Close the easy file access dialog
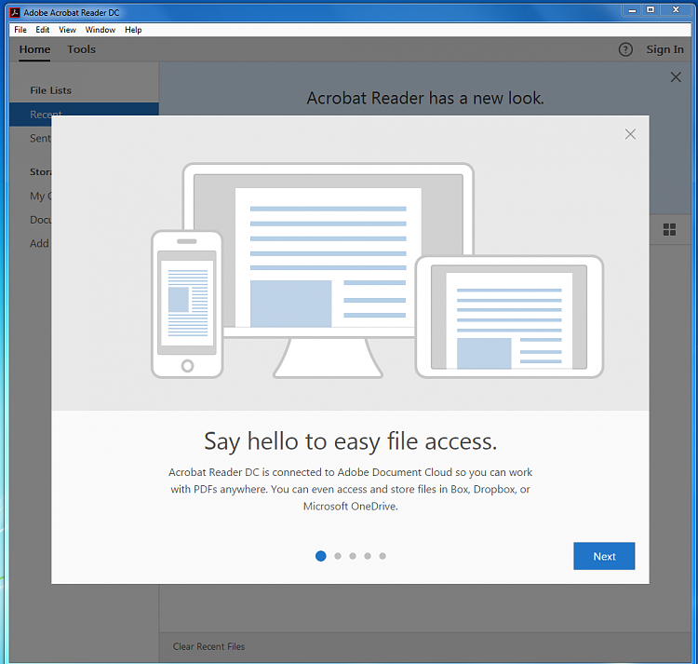698x664 pixels. point(630,134)
